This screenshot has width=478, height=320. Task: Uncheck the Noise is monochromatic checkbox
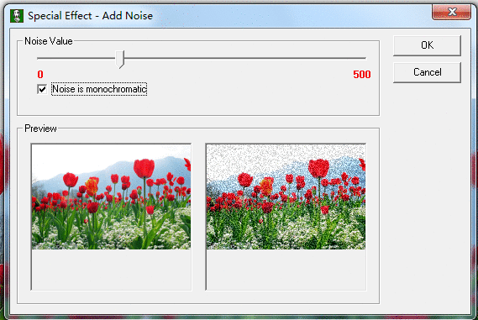point(42,89)
